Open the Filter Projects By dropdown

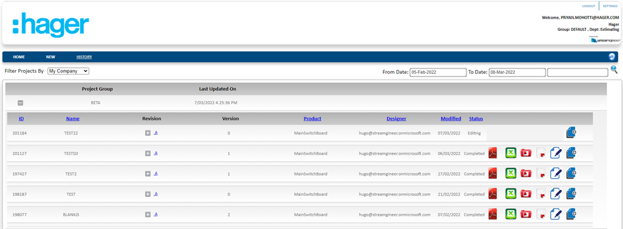[x=68, y=71]
